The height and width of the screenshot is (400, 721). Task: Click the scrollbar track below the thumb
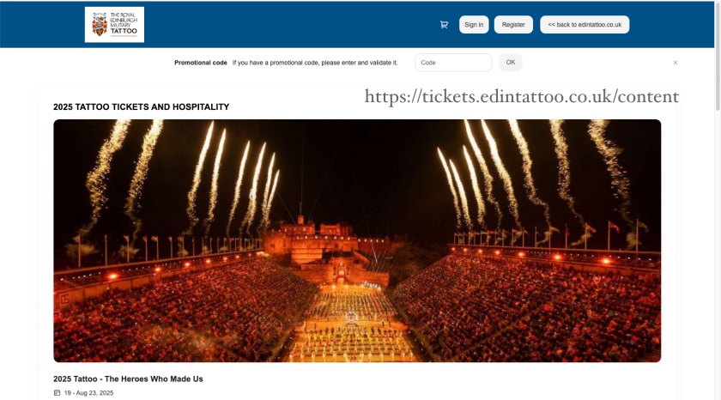coord(718,253)
